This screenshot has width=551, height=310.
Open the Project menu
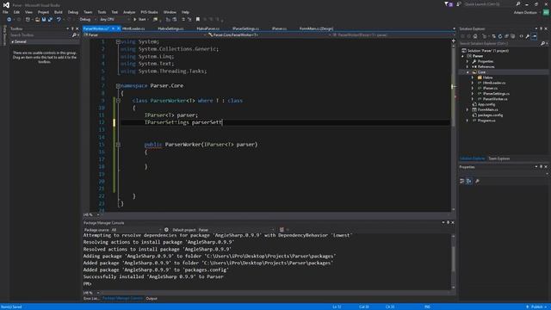(x=43, y=12)
